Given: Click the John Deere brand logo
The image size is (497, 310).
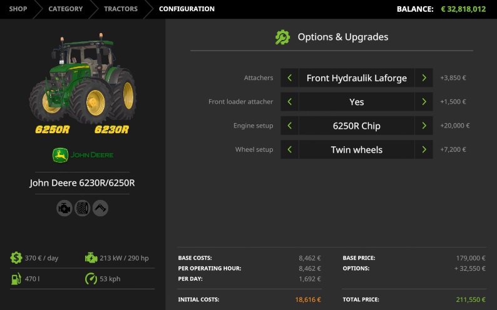Looking at the screenshot, I should pos(83,155).
